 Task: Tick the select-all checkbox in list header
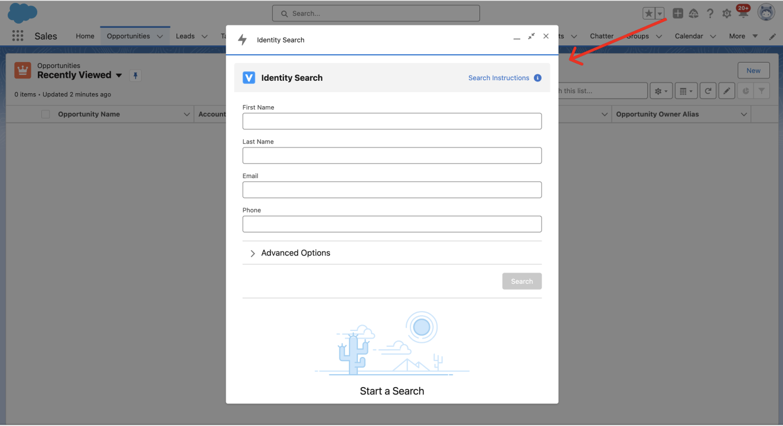[45, 114]
